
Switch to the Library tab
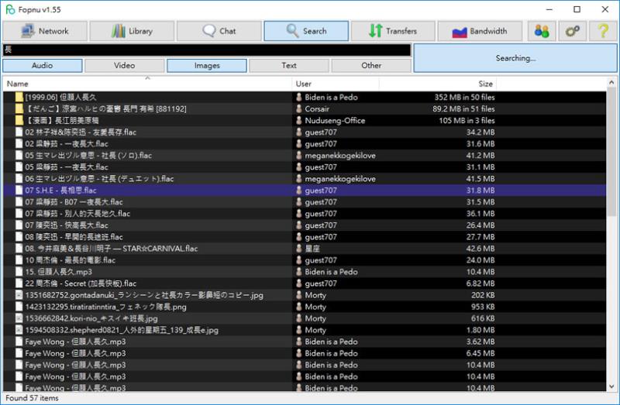(132, 31)
